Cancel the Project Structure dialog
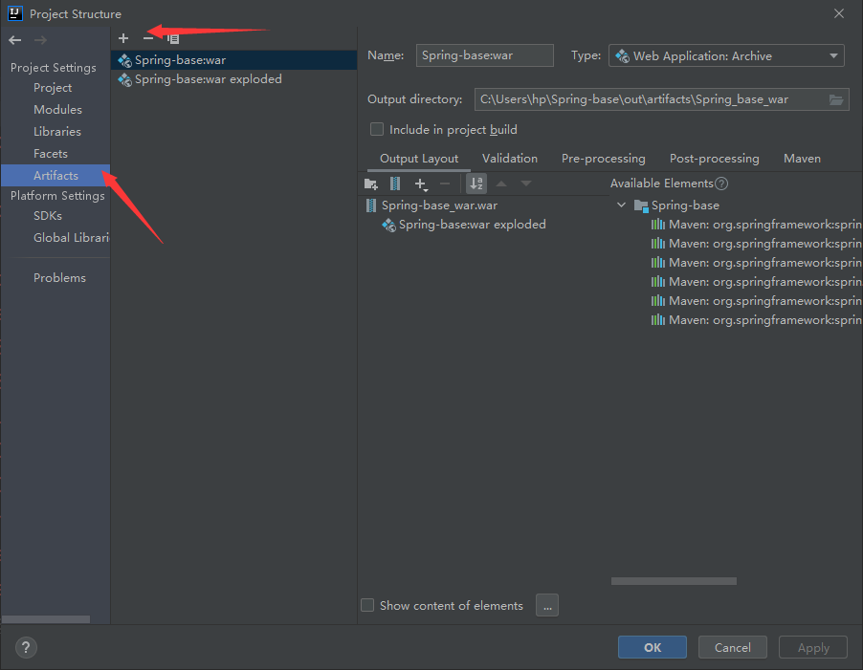The image size is (863, 670). (732, 647)
